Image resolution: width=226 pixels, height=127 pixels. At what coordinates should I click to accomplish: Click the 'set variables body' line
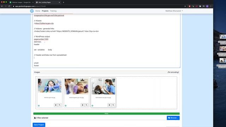(x=43, y=50)
